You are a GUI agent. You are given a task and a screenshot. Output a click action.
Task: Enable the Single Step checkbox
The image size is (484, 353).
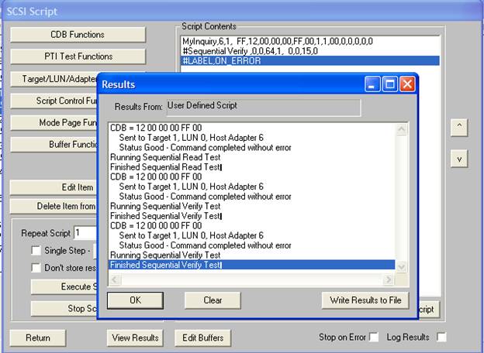(36, 251)
